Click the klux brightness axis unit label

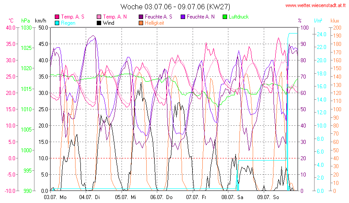335,21
